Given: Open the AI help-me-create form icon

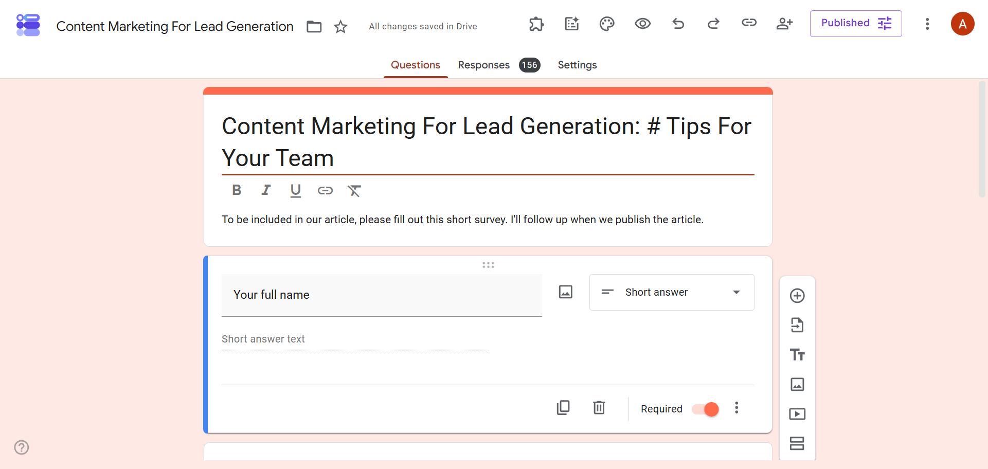Looking at the screenshot, I should point(572,24).
